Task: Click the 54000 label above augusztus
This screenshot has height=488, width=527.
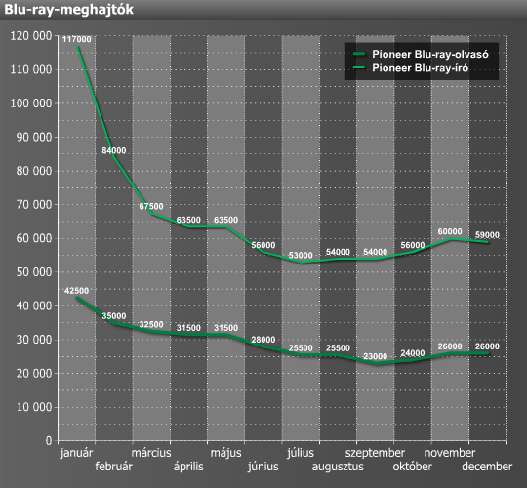Action: tap(338, 252)
